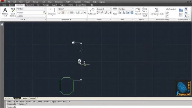
Task: Select the Wipeout tool
Action: [x=138, y=11]
